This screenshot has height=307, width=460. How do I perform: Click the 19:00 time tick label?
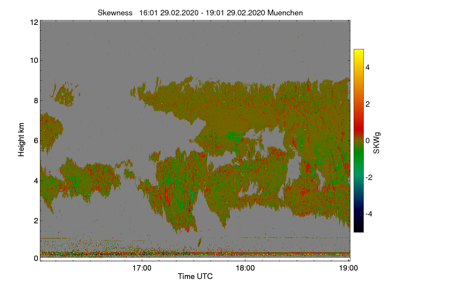[348, 268]
